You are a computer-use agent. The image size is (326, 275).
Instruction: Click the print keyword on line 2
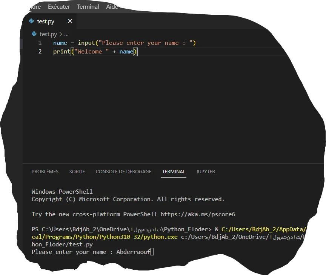[62, 52]
